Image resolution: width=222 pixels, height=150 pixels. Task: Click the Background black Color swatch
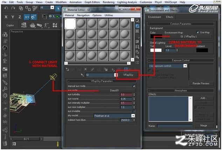(156, 36)
